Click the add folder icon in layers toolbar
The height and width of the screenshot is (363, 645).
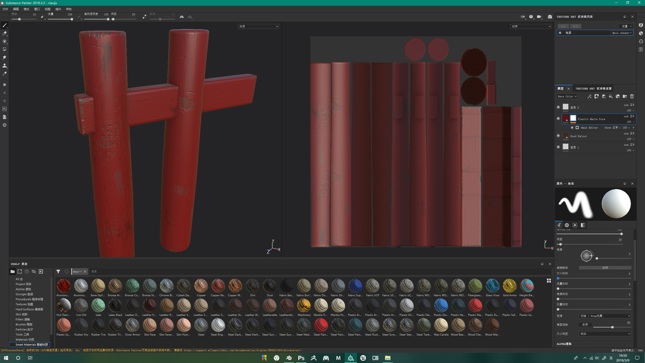tap(625, 96)
